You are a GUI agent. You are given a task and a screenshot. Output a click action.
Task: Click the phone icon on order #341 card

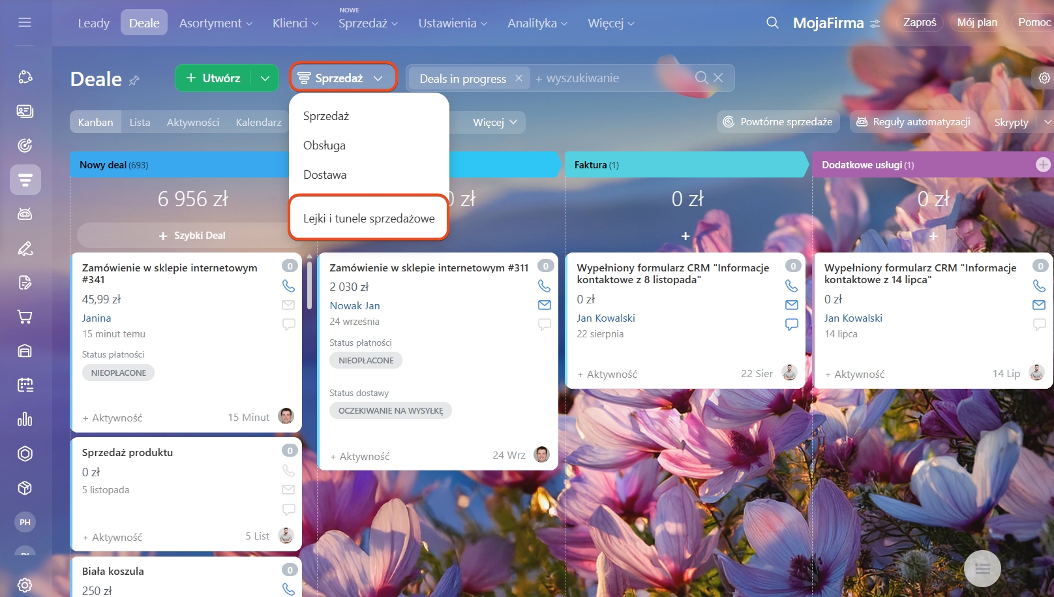288,286
